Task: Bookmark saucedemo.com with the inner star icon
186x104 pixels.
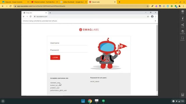Action: [148, 16]
